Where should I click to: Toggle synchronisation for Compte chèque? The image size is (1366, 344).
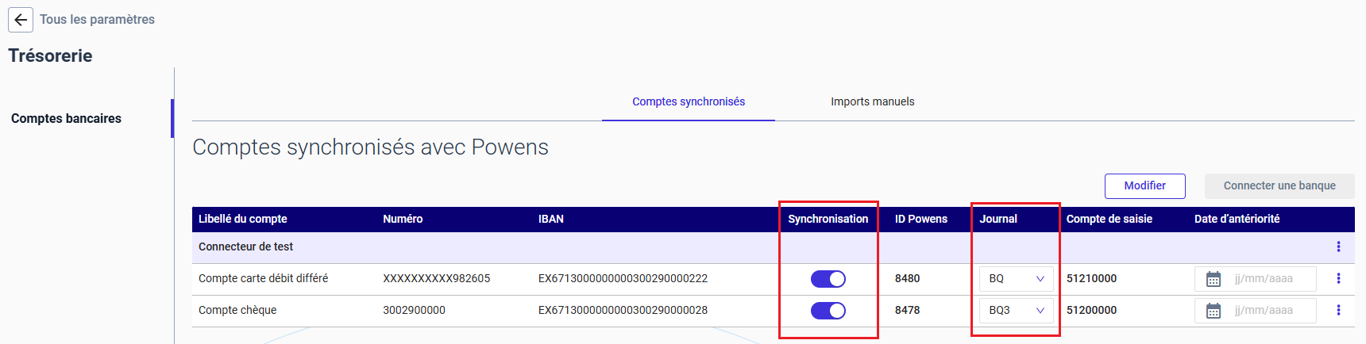point(828,311)
